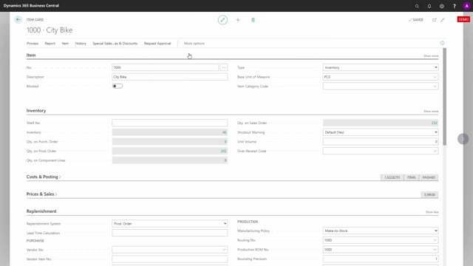Create a new item with plus icon
The image size is (473, 266).
click(238, 20)
